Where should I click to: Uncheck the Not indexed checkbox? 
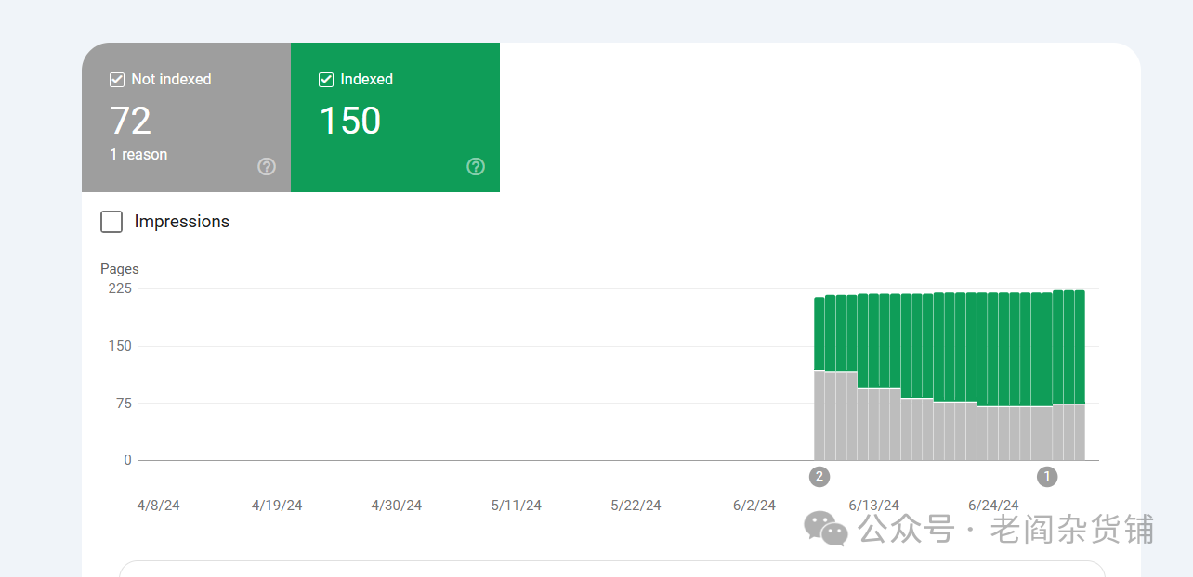117,80
